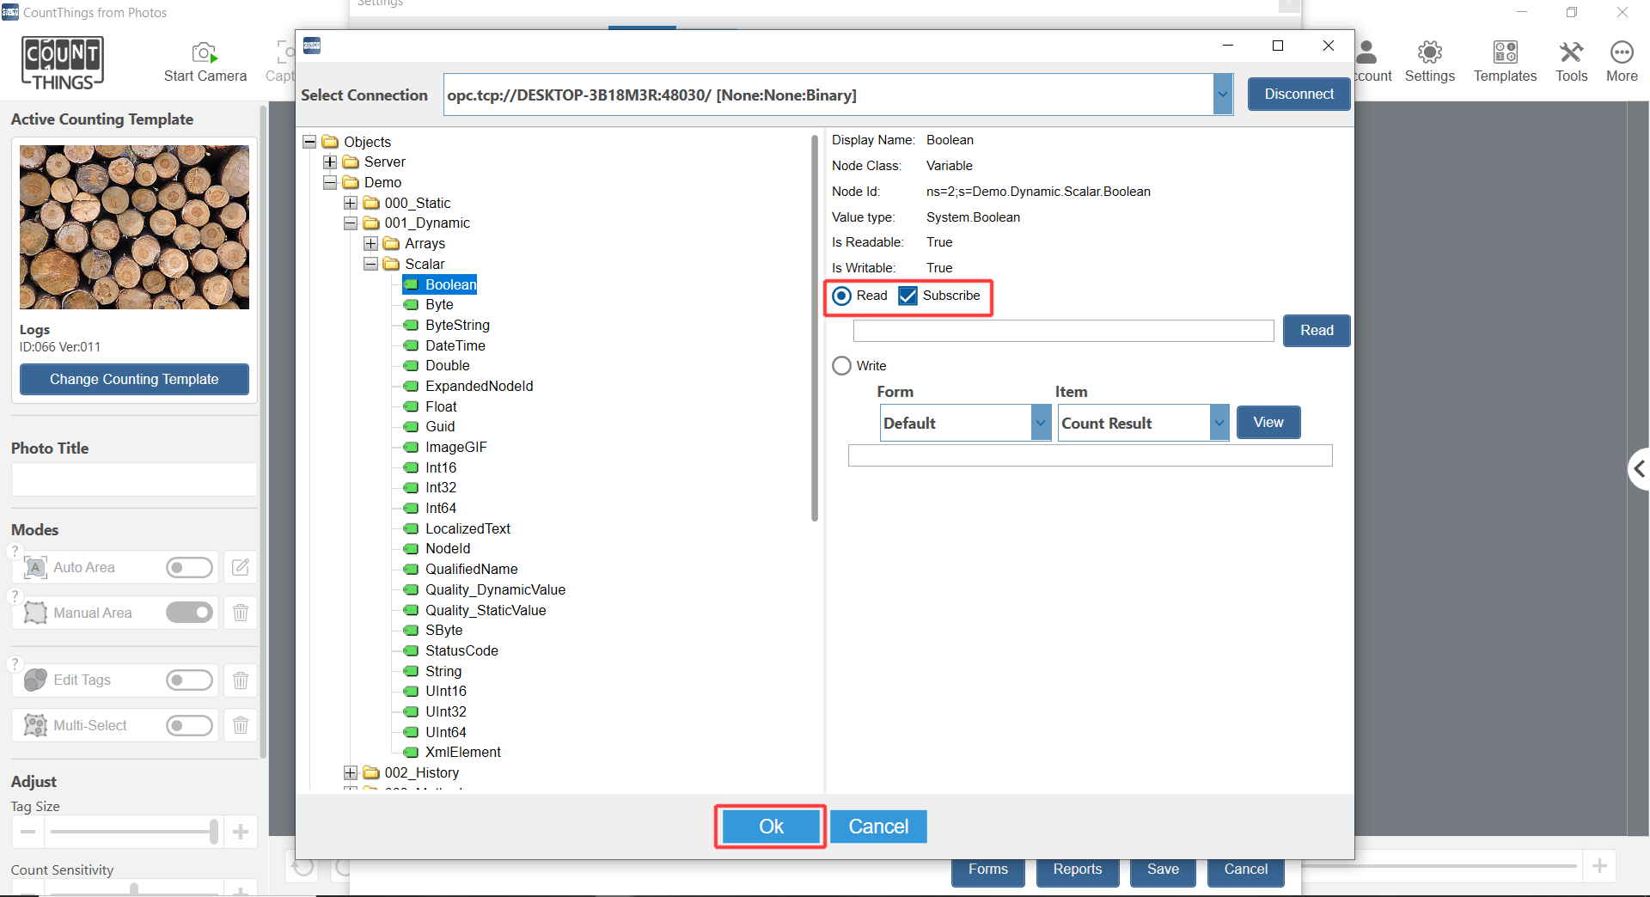Click the More options icon
The width and height of the screenshot is (1650, 897).
1621,53
